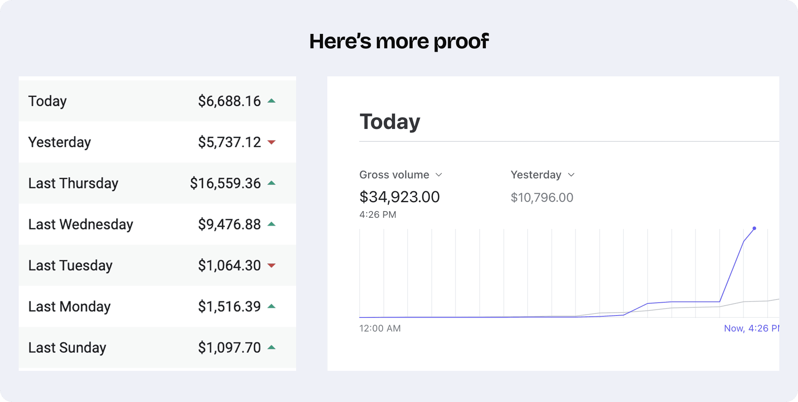Click the Here's more proof heading
Viewport: 798px width, 402px height.
(x=399, y=41)
